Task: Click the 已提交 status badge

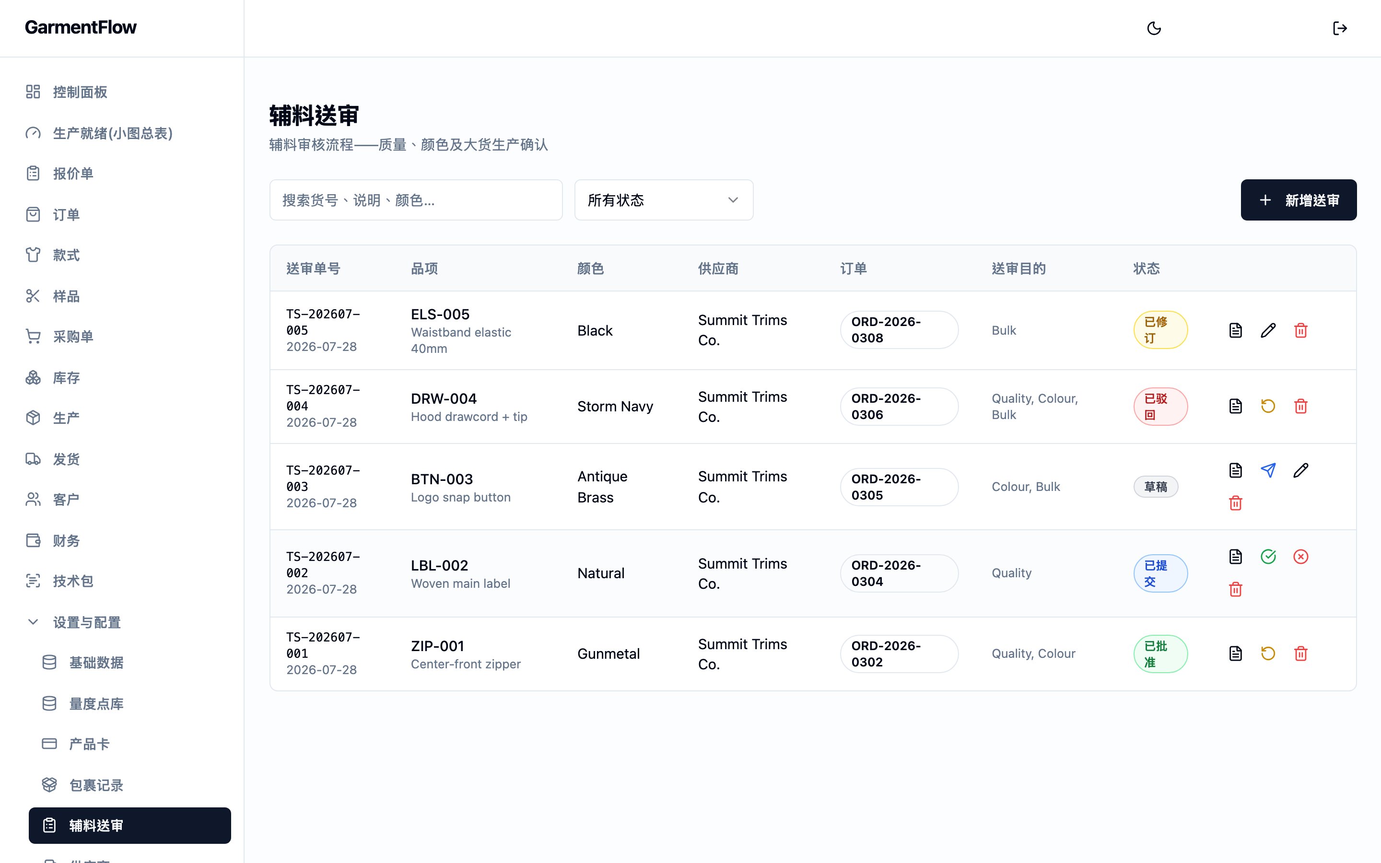Action: [1160, 573]
